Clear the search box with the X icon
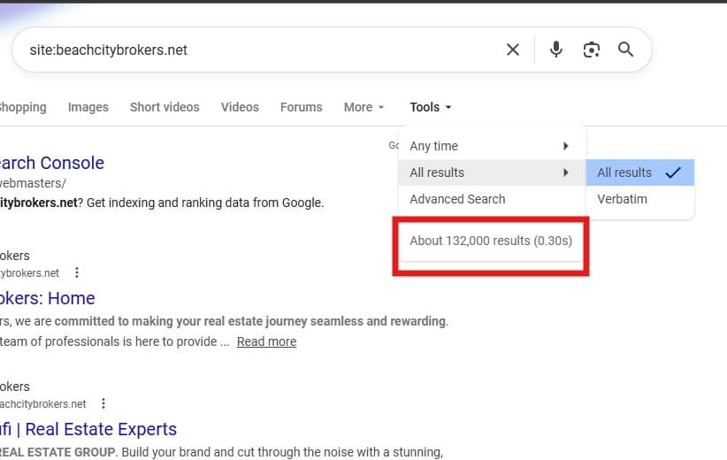Screen dimensions: 727x460 pyautogui.click(x=513, y=50)
